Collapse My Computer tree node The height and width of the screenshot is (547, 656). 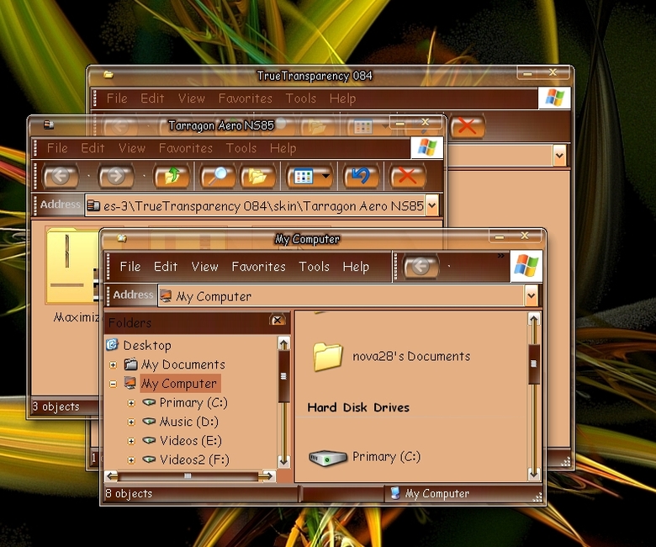pos(113,384)
